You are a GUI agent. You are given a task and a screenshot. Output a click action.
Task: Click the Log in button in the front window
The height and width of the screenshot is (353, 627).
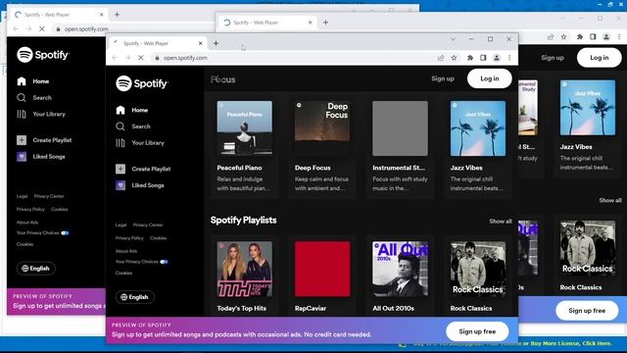point(490,78)
